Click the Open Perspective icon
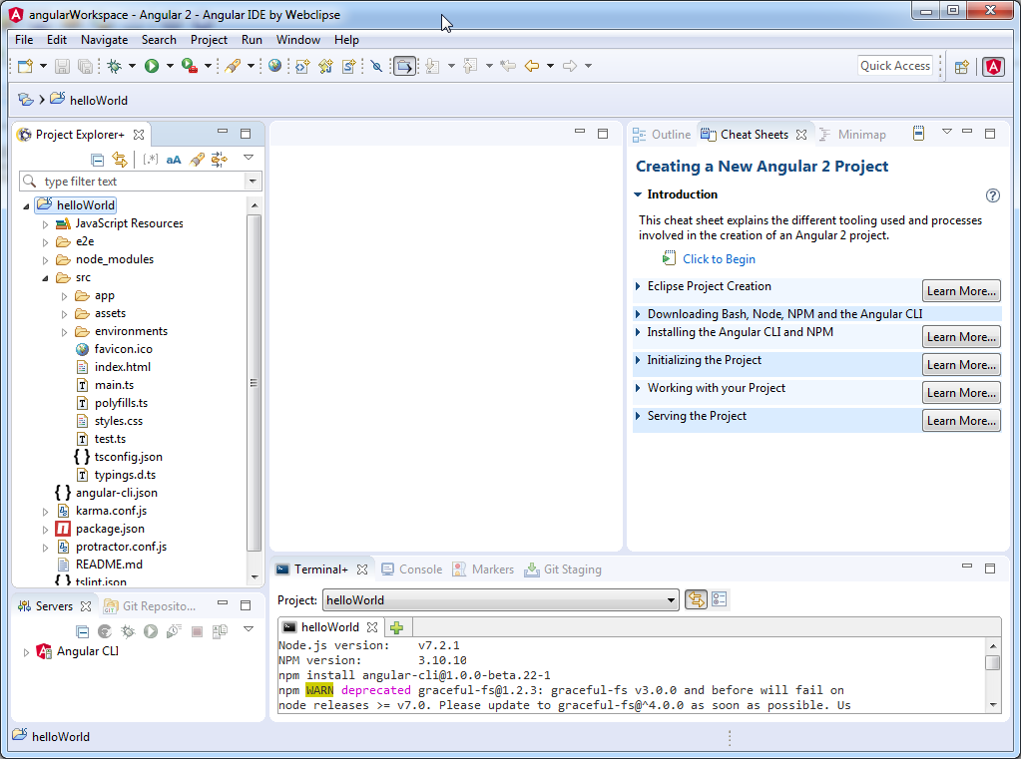The width and height of the screenshot is (1021, 759). click(x=962, y=67)
